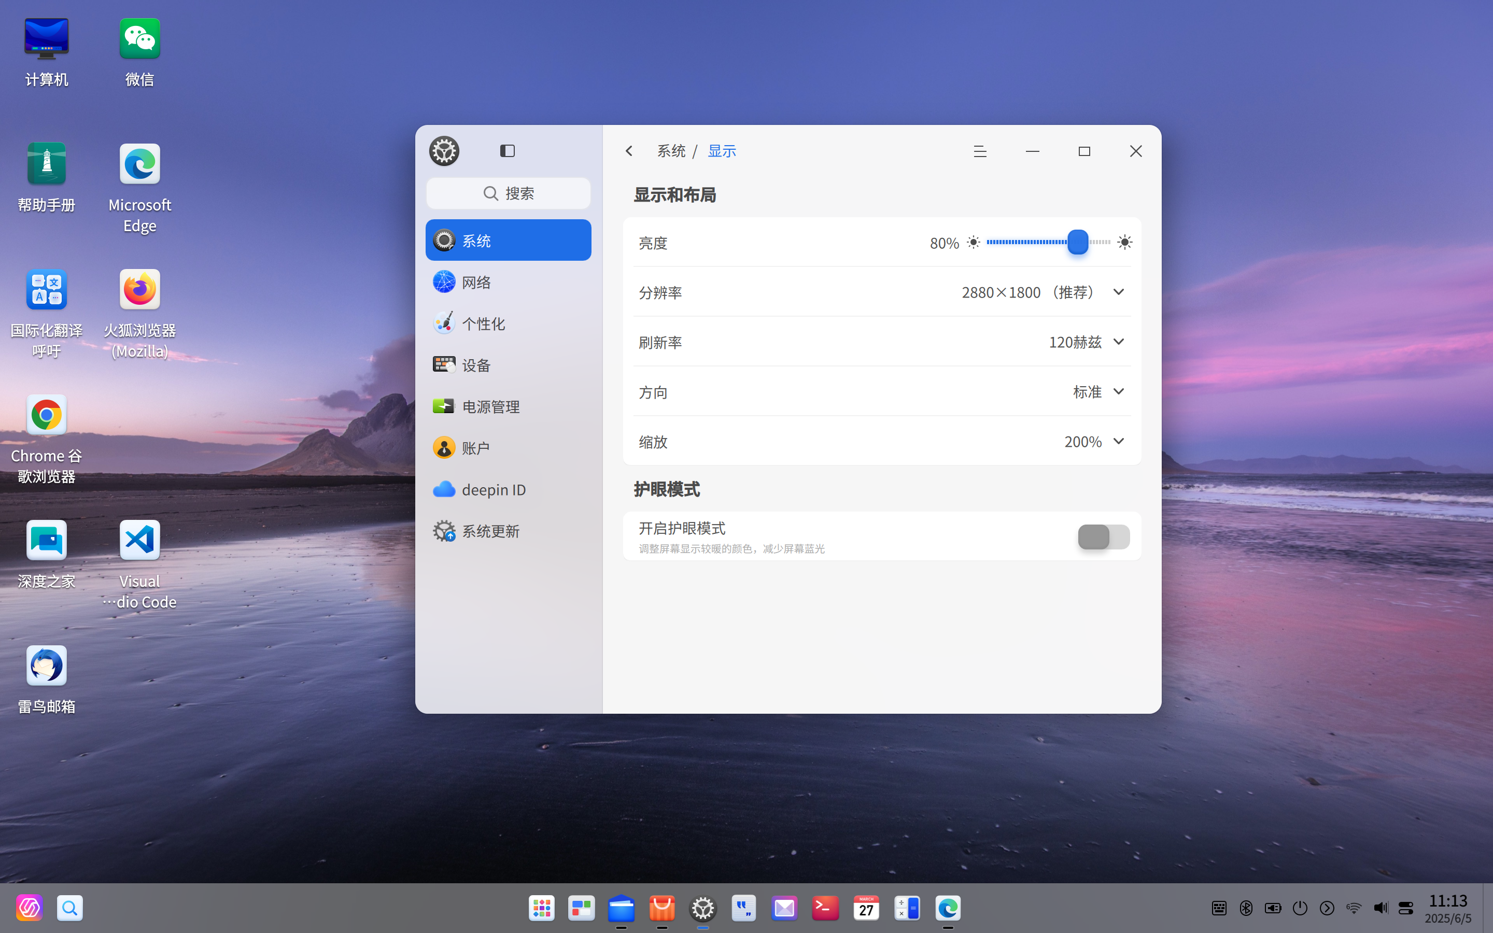Open the hamburger menu in title bar

(980, 151)
